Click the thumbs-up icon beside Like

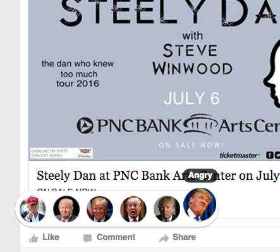33,238
